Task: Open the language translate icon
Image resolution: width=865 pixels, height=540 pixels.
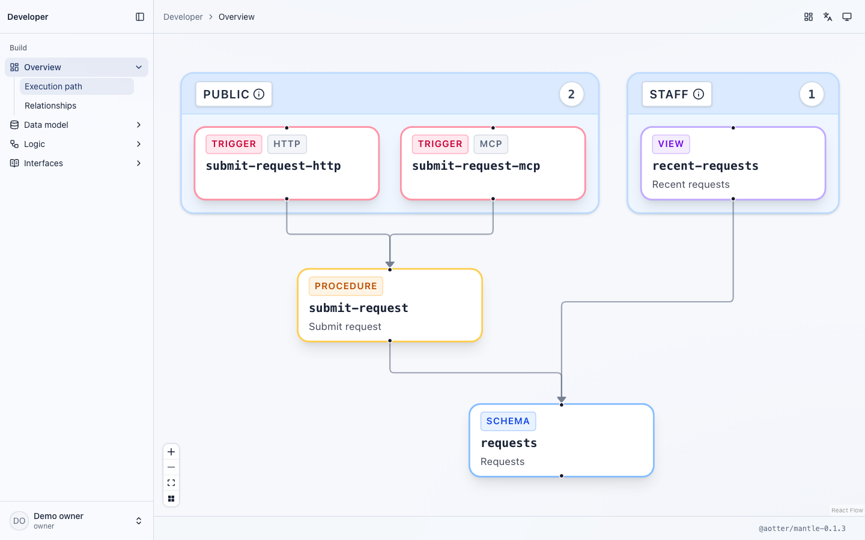Action: [828, 17]
